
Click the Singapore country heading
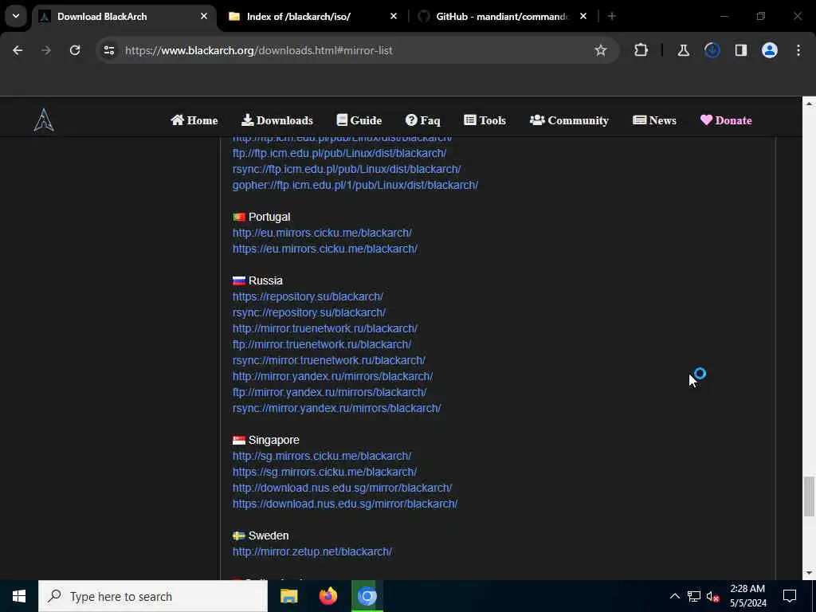(x=274, y=440)
